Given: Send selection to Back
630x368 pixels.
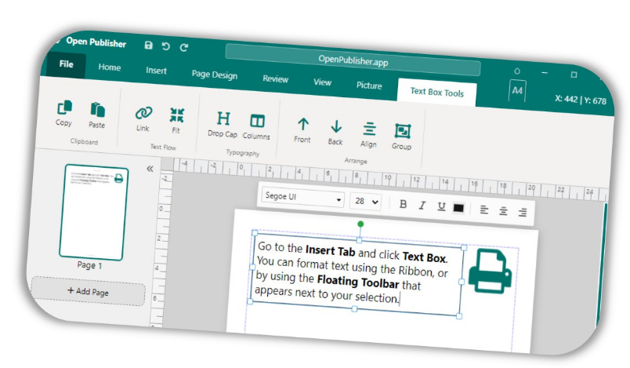Looking at the screenshot, I should pyautogui.click(x=336, y=133).
